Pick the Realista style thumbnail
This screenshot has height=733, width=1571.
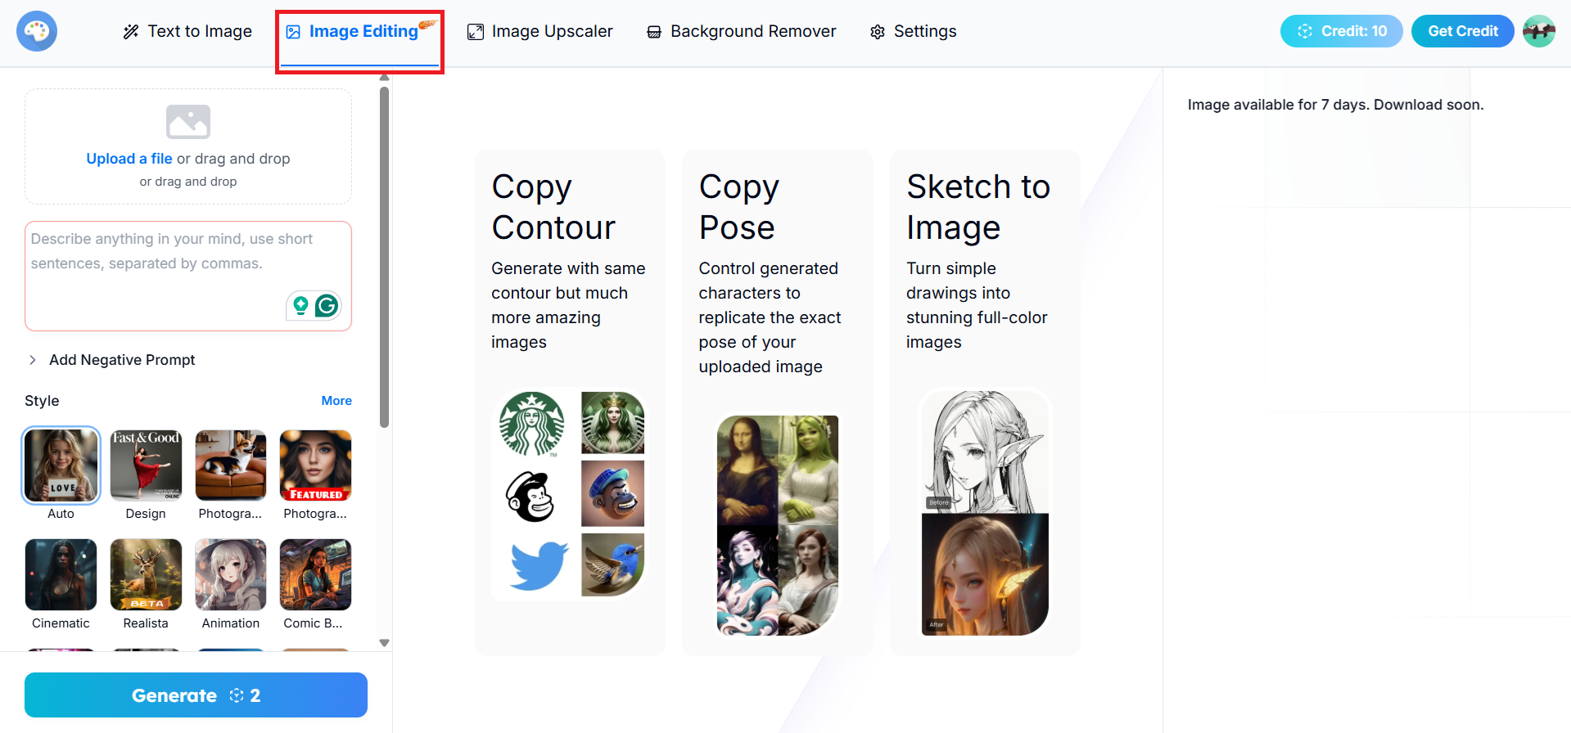point(146,574)
